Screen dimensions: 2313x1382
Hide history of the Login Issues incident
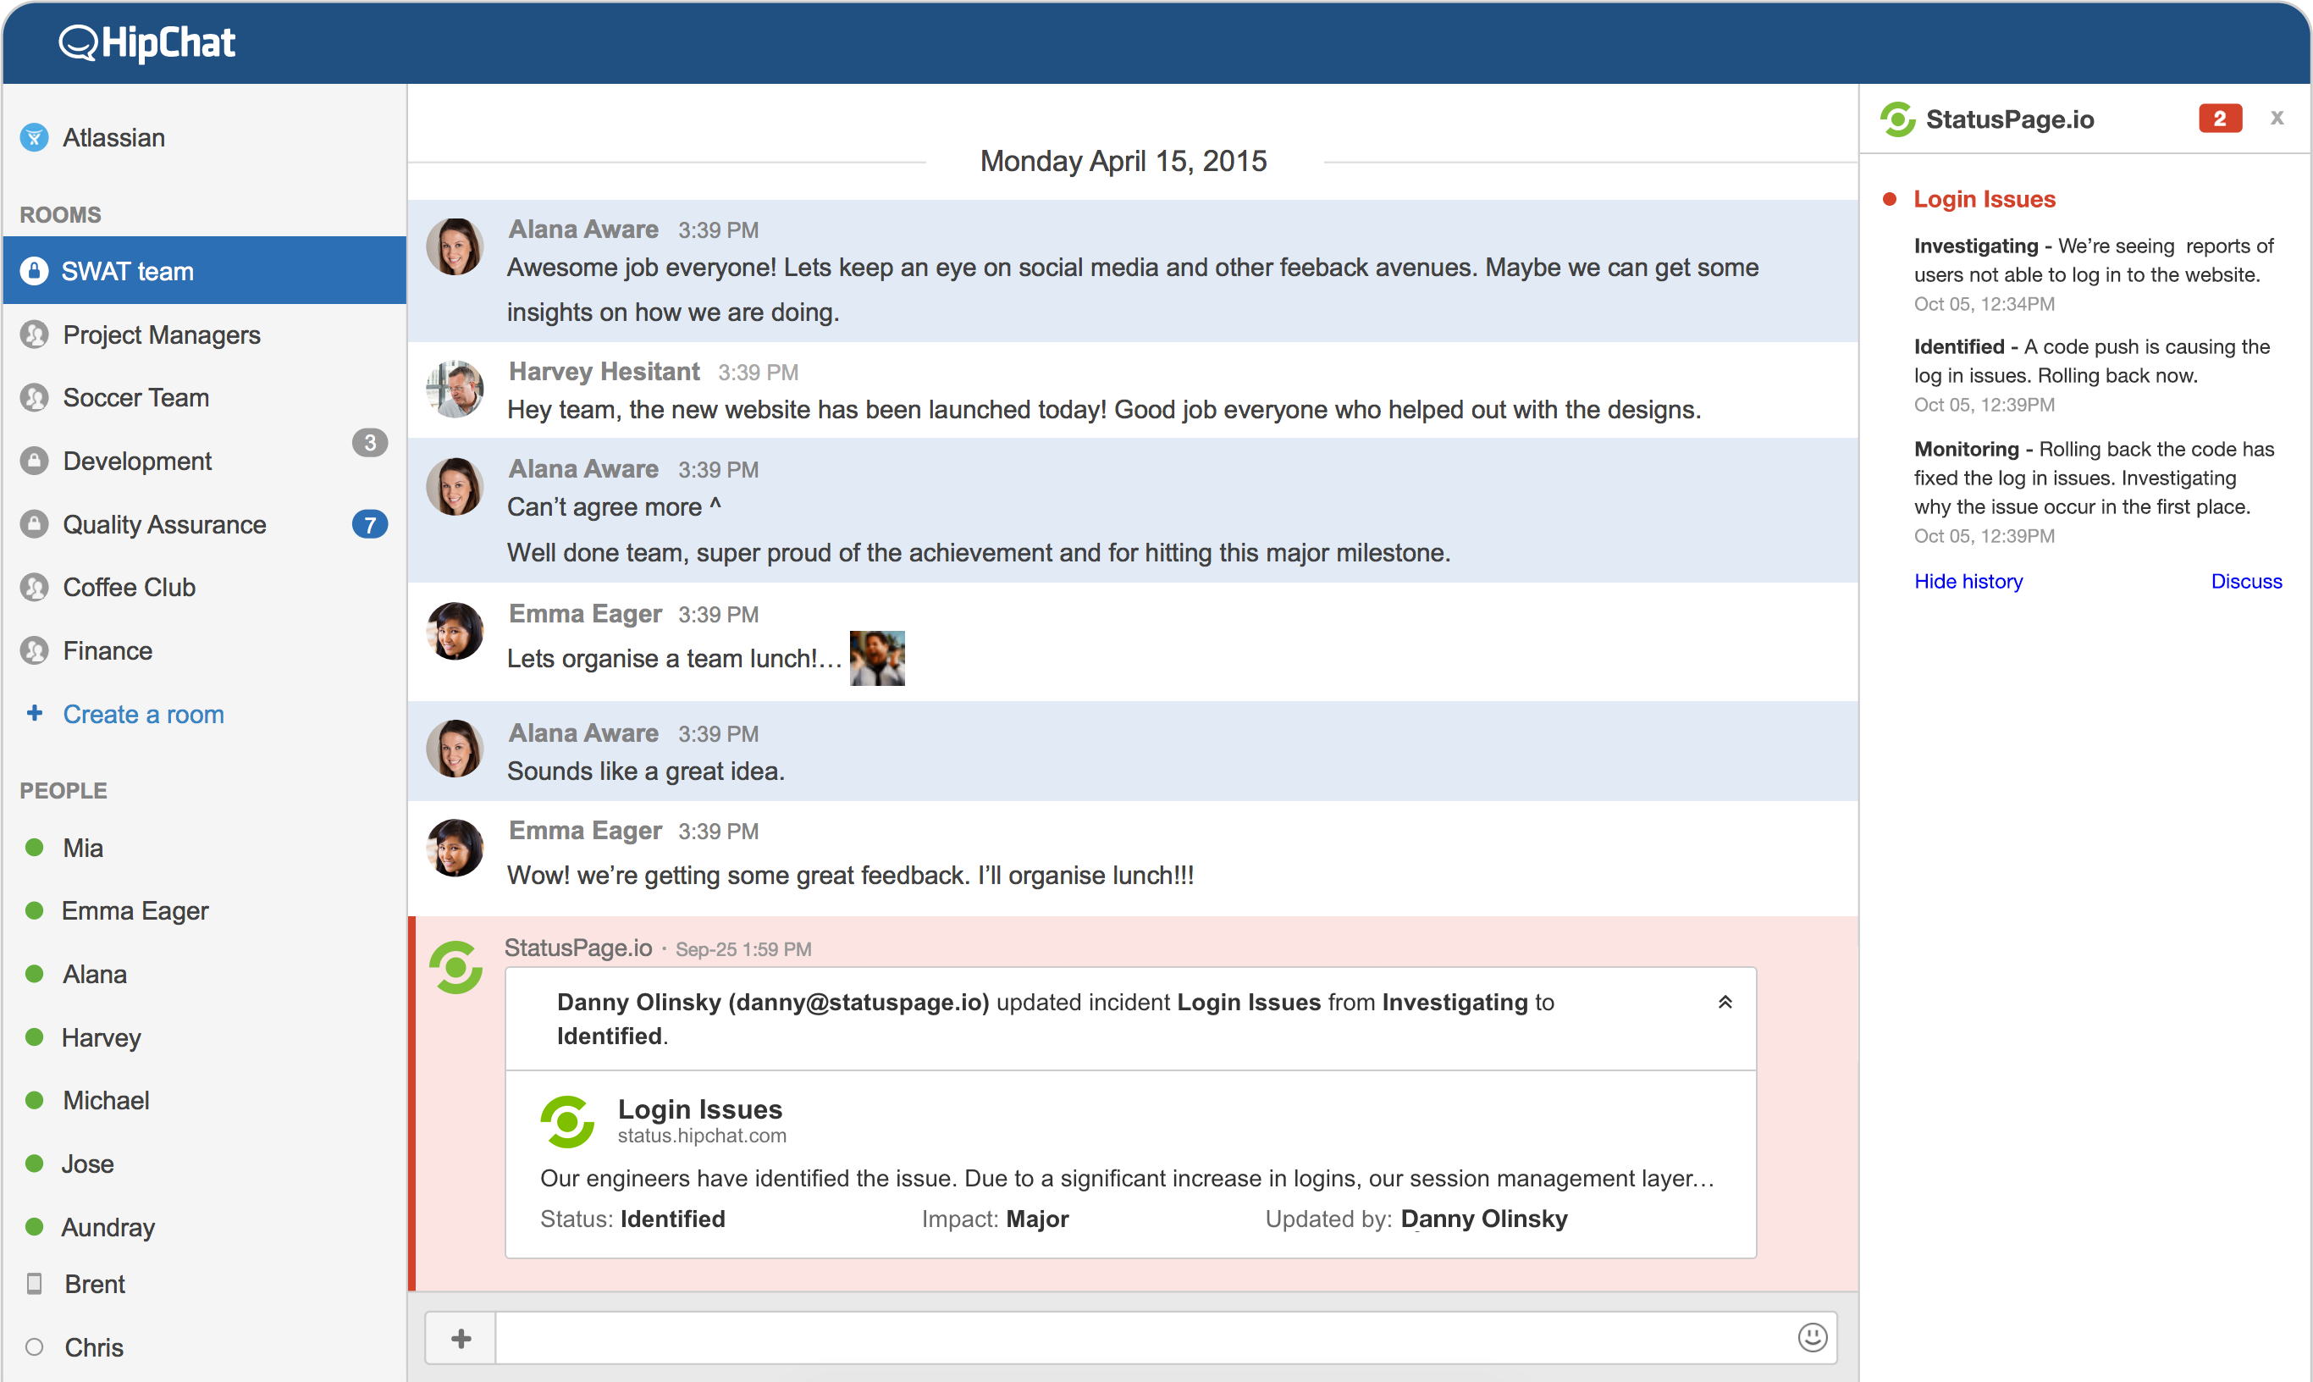click(x=1968, y=581)
